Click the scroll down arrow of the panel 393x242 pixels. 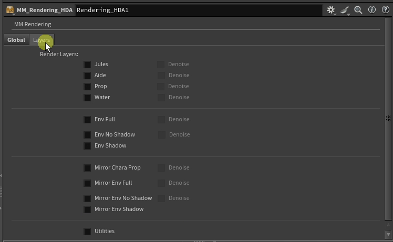pyautogui.click(x=388, y=234)
